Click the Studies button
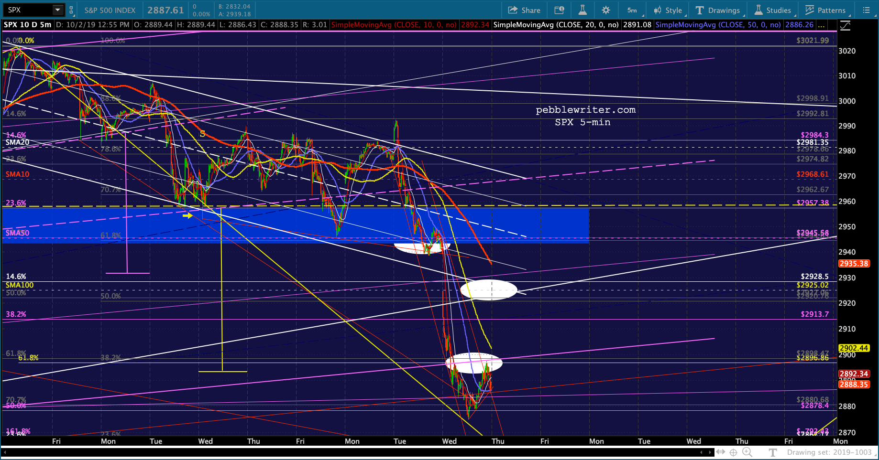879x460 pixels. [x=773, y=10]
